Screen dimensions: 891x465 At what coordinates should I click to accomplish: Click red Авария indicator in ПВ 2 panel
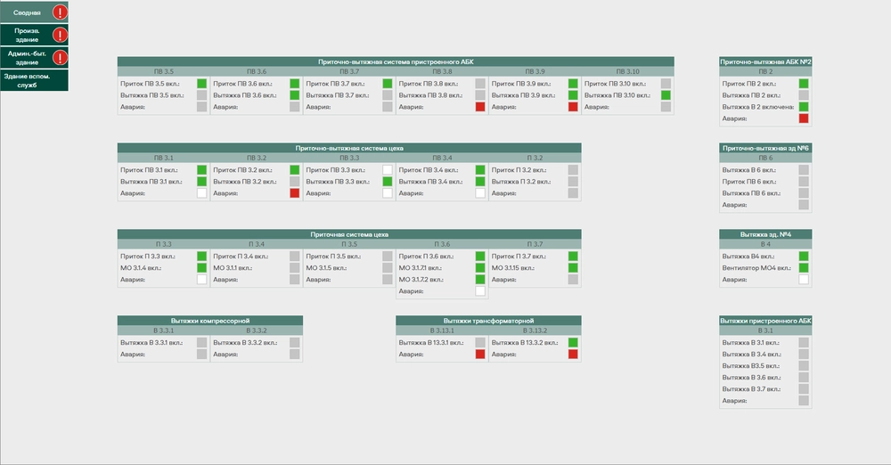804,118
